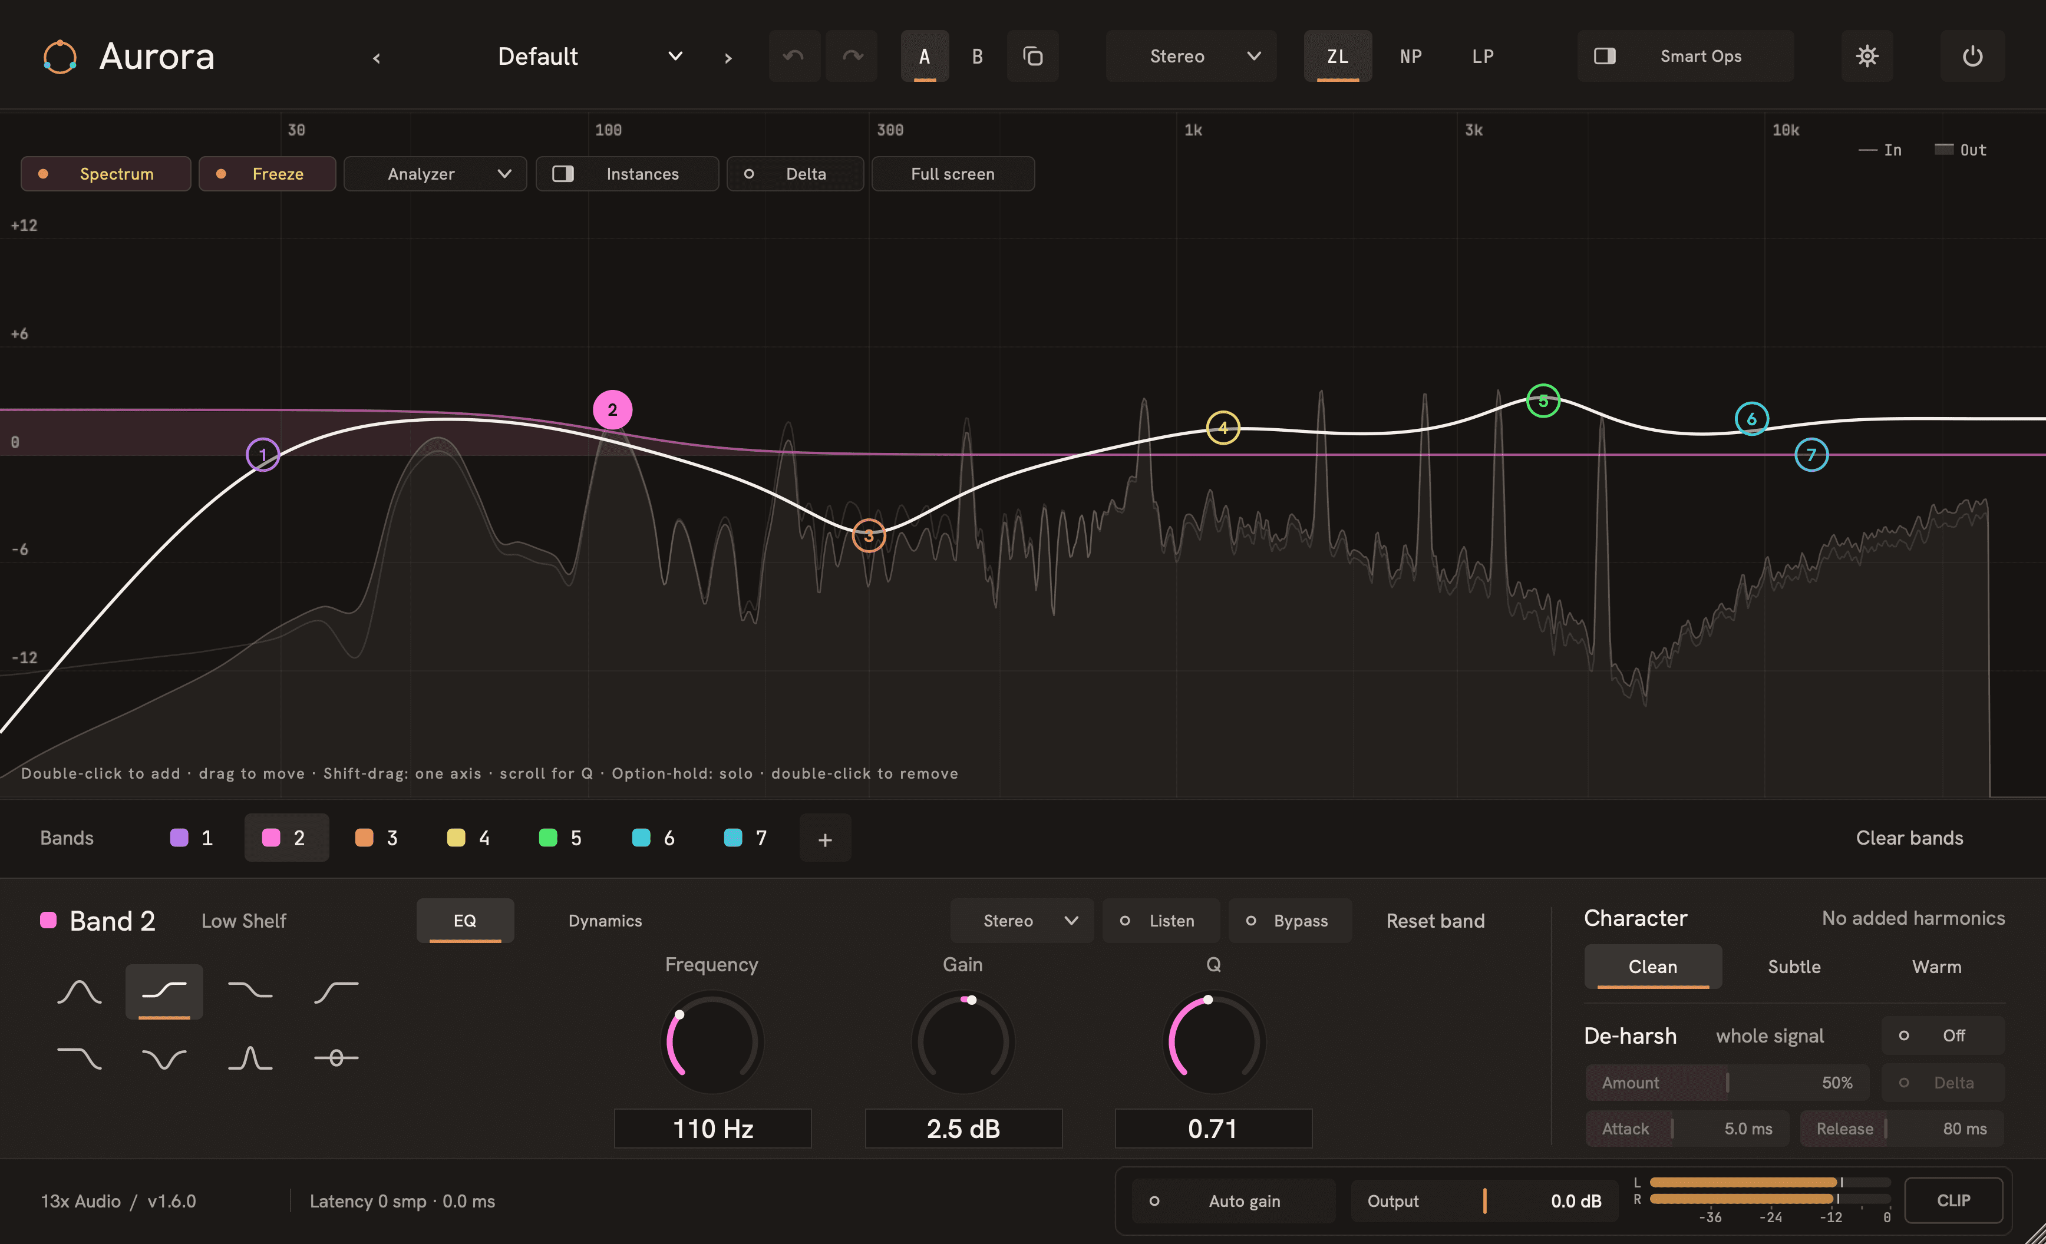This screenshot has width=2046, height=1244.
Task: Select the LP phase mode
Action: pos(1482,57)
